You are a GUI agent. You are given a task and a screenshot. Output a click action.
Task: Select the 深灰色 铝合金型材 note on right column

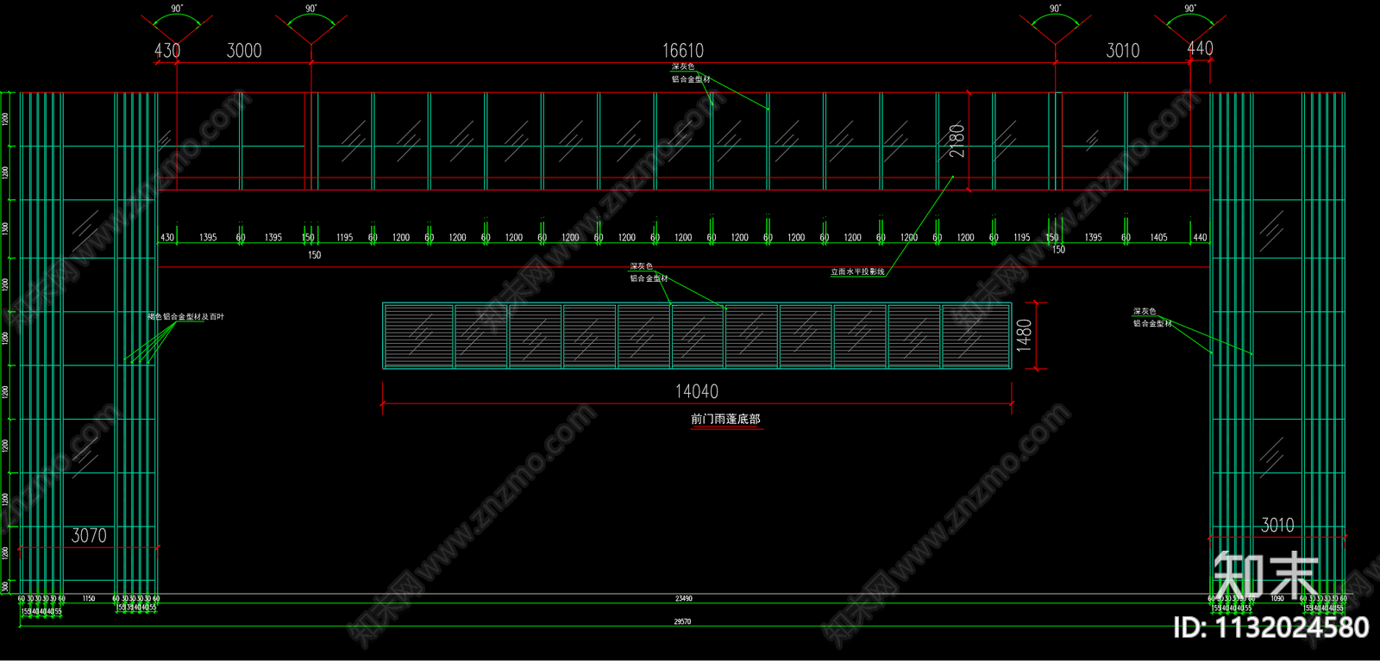(x=1152, y=317)
